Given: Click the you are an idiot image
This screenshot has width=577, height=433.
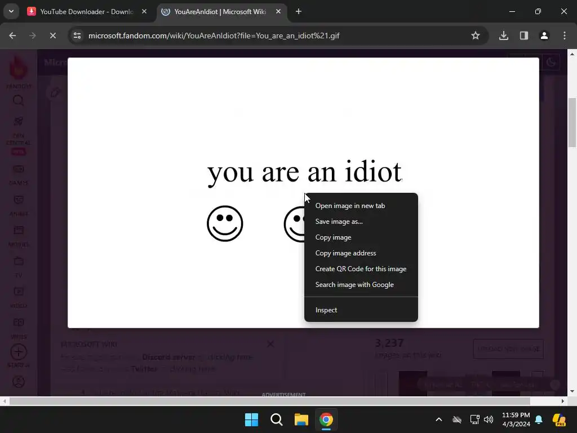Looking at the screenshot, I should tap(303, 192).
